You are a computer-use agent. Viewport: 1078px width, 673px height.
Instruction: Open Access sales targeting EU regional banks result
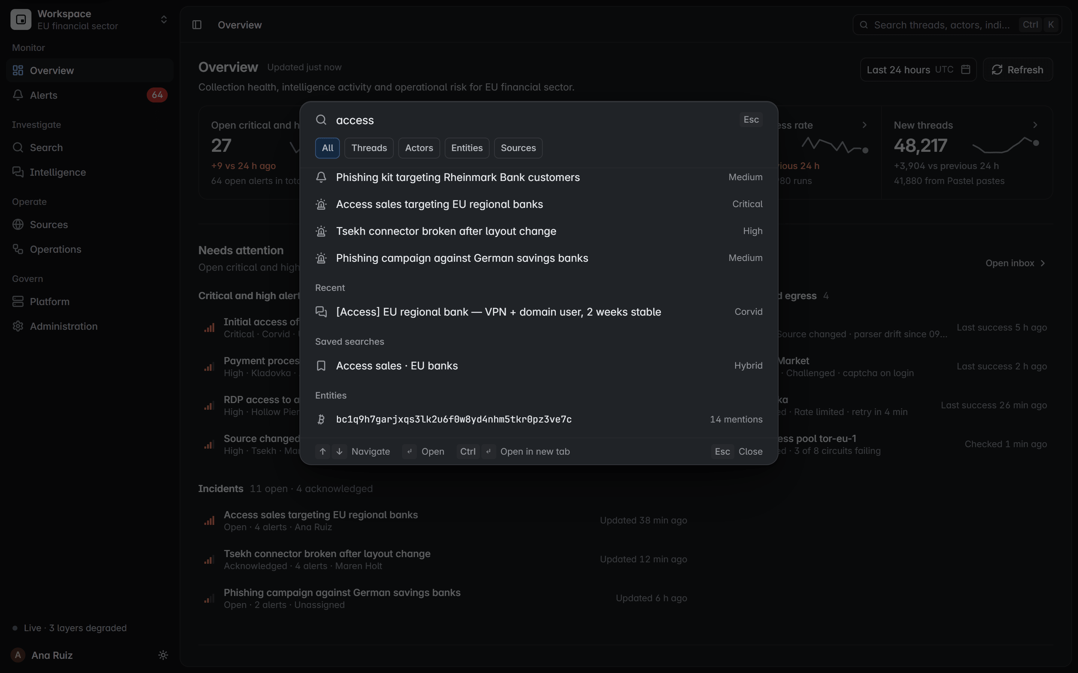coord(539,204)
